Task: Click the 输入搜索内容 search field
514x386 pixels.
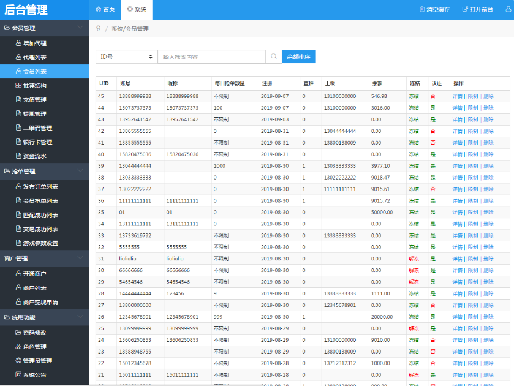Action: point(211,57)
